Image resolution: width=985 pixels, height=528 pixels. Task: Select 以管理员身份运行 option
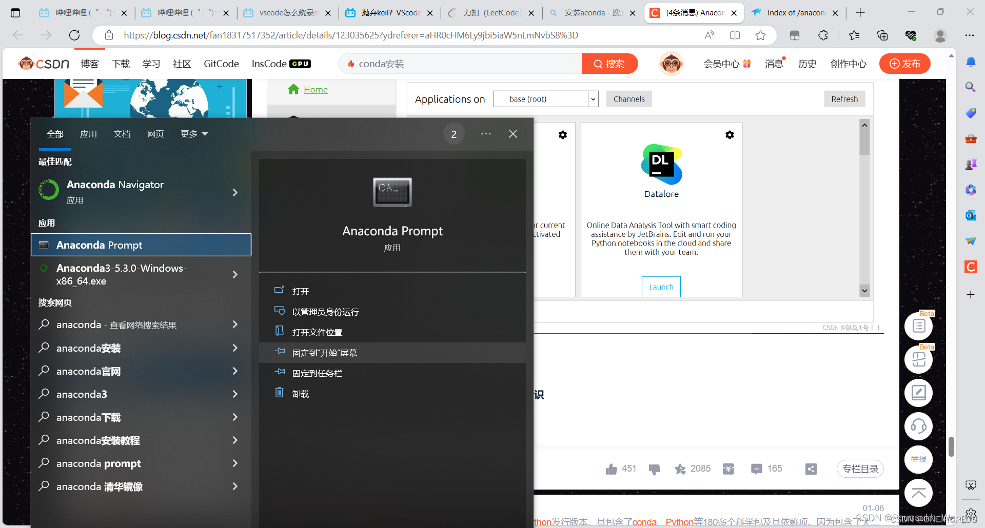click(x=392, y=312)
